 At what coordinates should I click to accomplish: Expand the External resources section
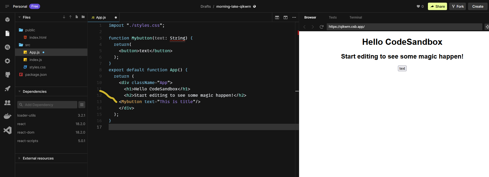[19, 158]
